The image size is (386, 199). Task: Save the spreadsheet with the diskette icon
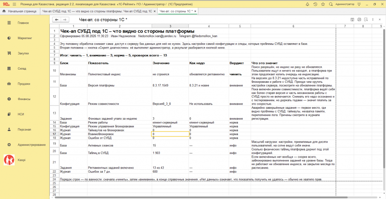point(352,20)
